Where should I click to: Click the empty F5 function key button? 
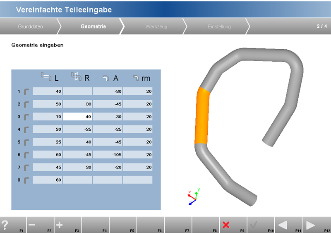tap(123, 225)
